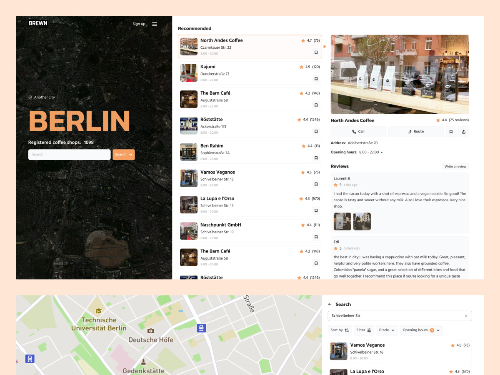Toggle the bookmark for North Andes Coffee details
Image resolution: width=500 pixels, height=375 pixels.
tap(451, 131)
